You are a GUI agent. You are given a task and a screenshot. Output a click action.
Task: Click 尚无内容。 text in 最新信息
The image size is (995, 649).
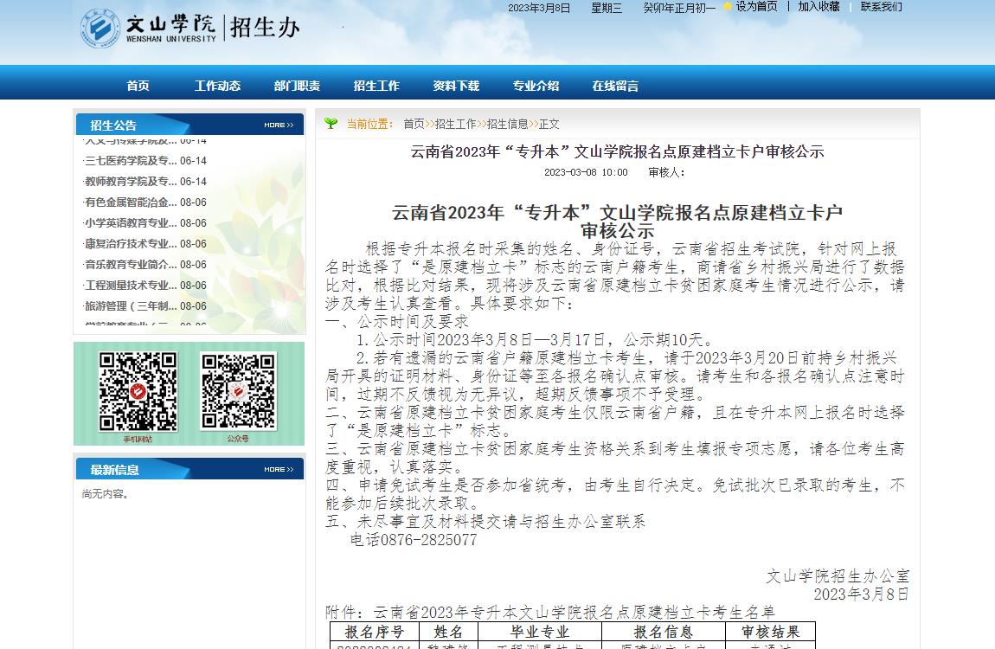click(x=106, y=493)
